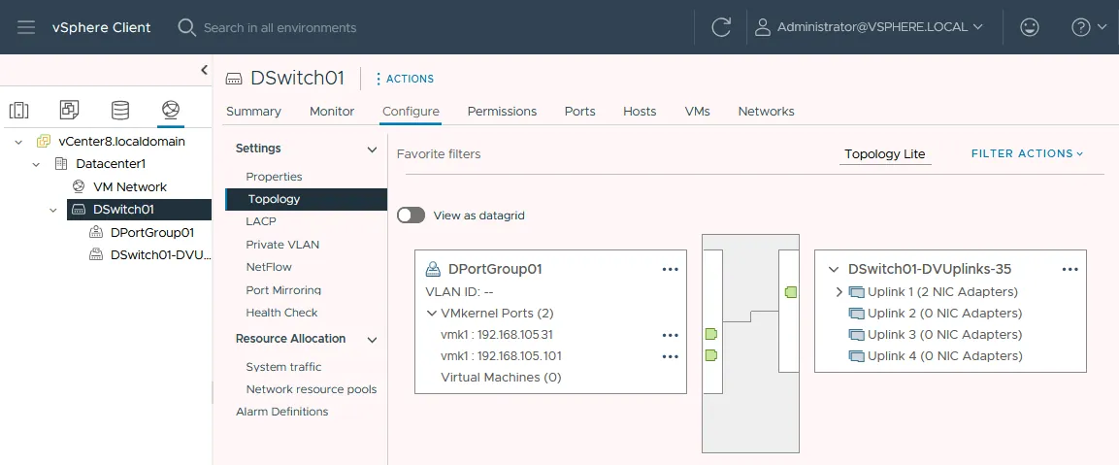The width and height of the screenshot is (1119, 465).
Task: Open the FILTER ACTIONS dropdown
Action: click(1027, 153)
